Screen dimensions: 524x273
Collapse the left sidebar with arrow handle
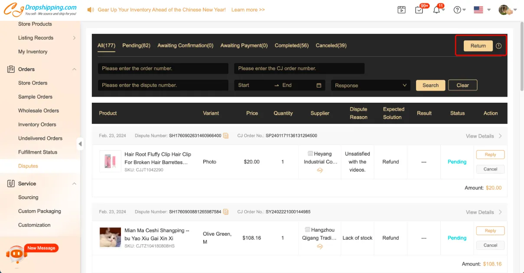click(x=80, y=144)
